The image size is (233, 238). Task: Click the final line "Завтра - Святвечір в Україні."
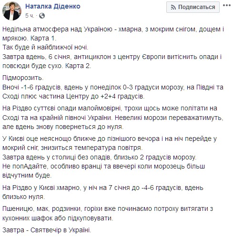(47, 230)
